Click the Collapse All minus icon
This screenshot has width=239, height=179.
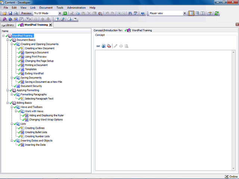tap(124, 13)
